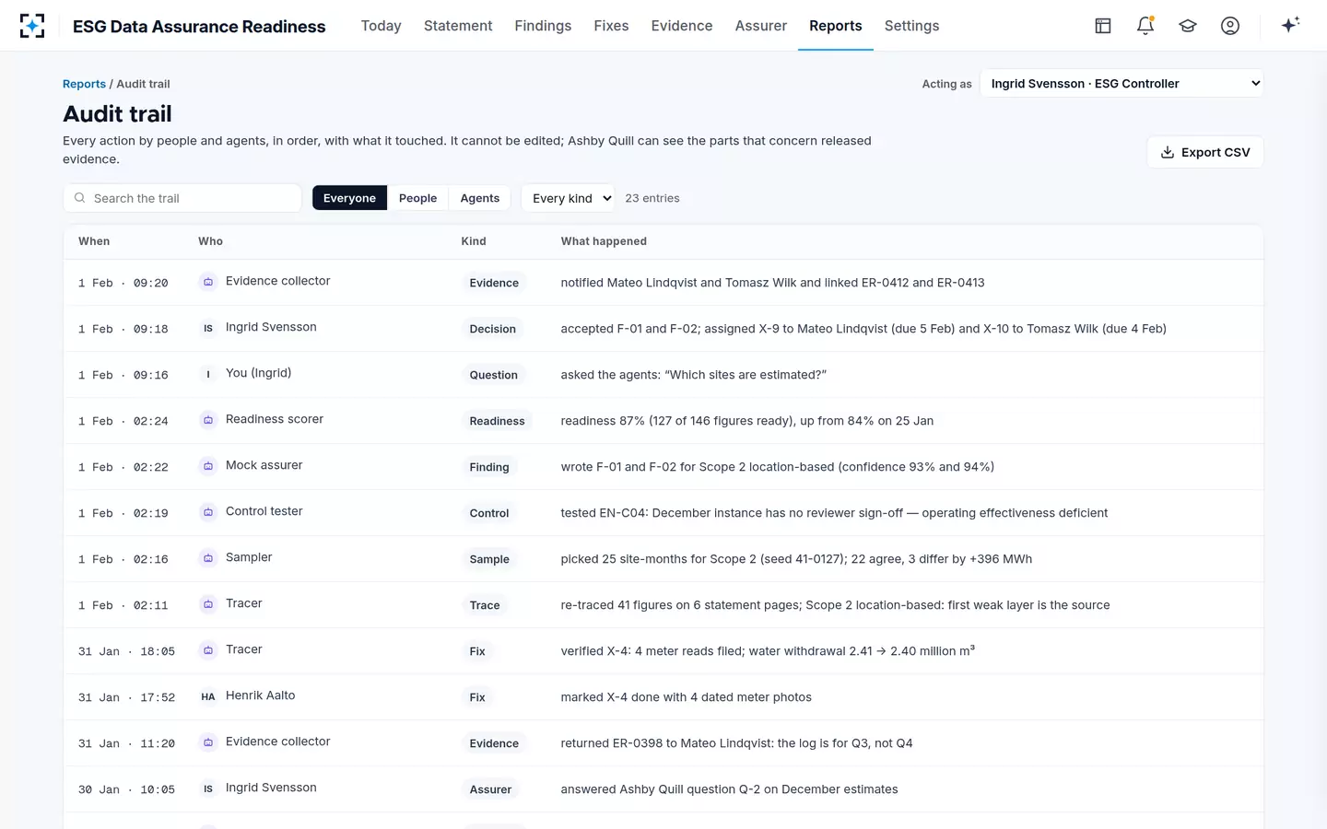The height and width of the screenshot is (829, 1327).
Task: Click Evidence badge in the 09:20 row
Action: click(494, 283)
